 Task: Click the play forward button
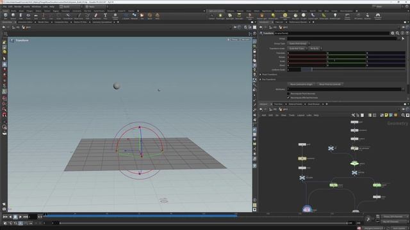click(20, 217)
